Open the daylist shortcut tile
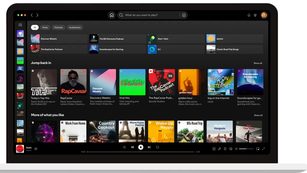Viewport: 307px width, 173px height. coord(235,39)
